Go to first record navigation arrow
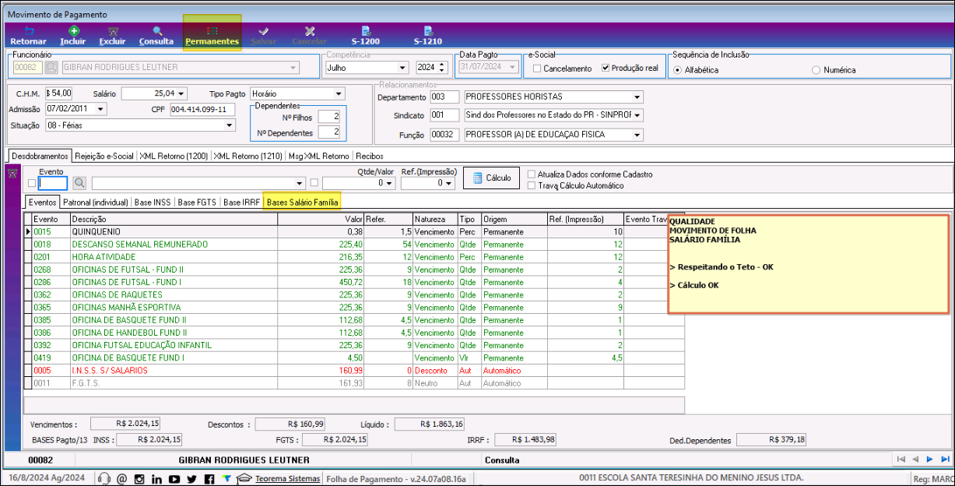Screen dimensions: 955x486 [x=901, y=460]
